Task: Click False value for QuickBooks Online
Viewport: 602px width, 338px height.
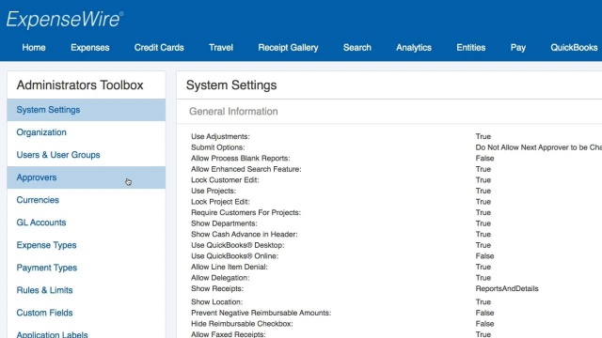Action: [x=484, y=256]
